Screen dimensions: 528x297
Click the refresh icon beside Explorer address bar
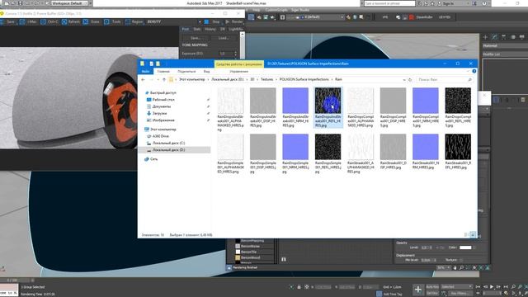(x=410, y=80)
